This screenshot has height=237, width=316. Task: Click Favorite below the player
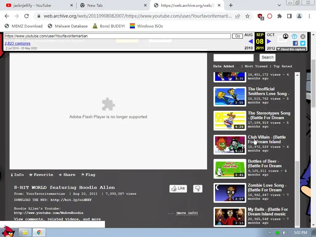point(41,175)
